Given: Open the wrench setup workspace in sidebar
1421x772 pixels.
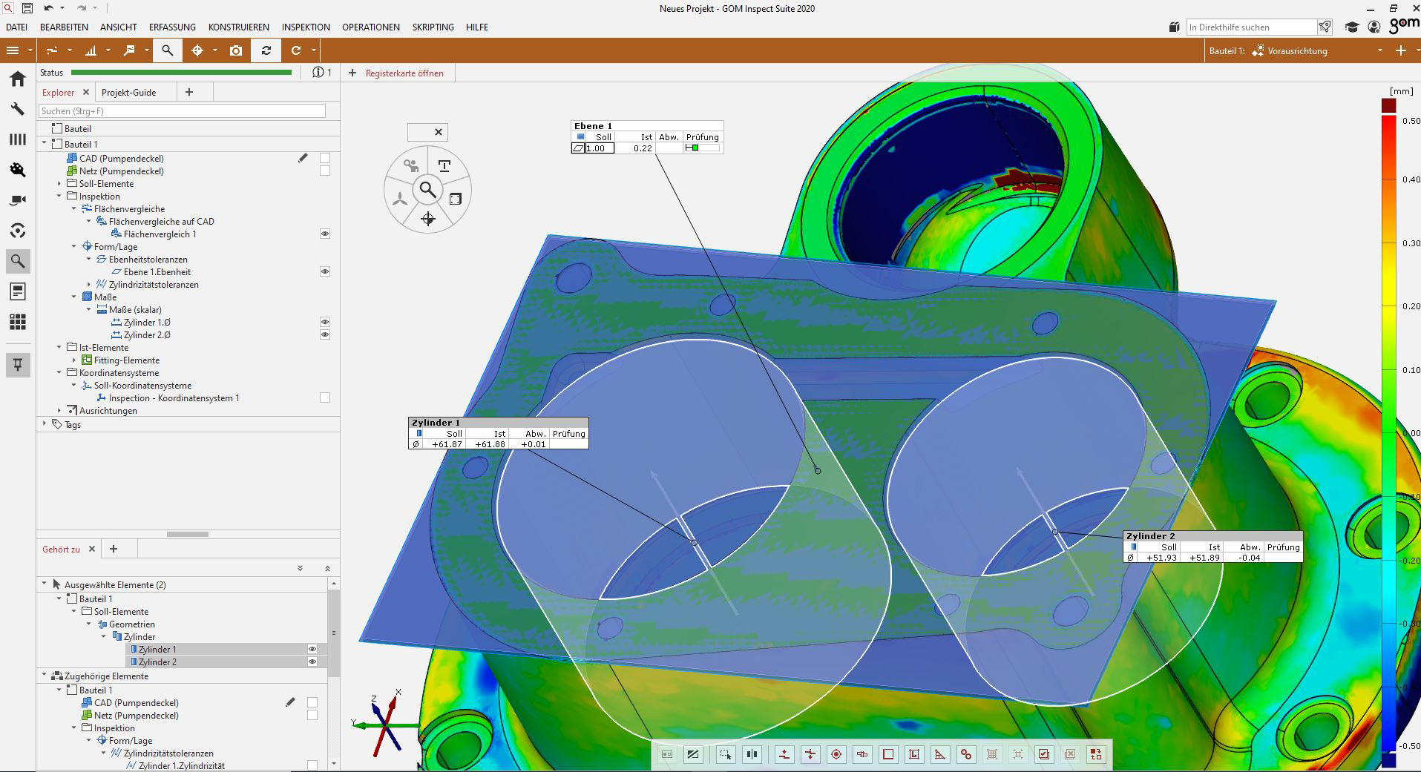Looking at the screenshot, I should click(18, 109).
